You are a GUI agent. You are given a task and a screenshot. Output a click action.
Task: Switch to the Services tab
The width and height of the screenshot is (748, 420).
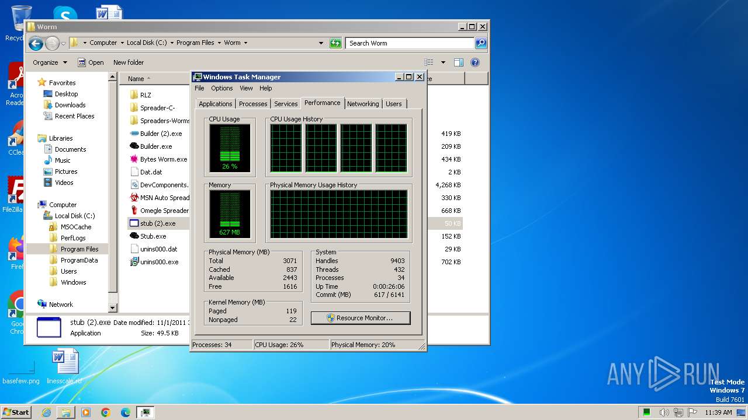click(x=286, y=104)
